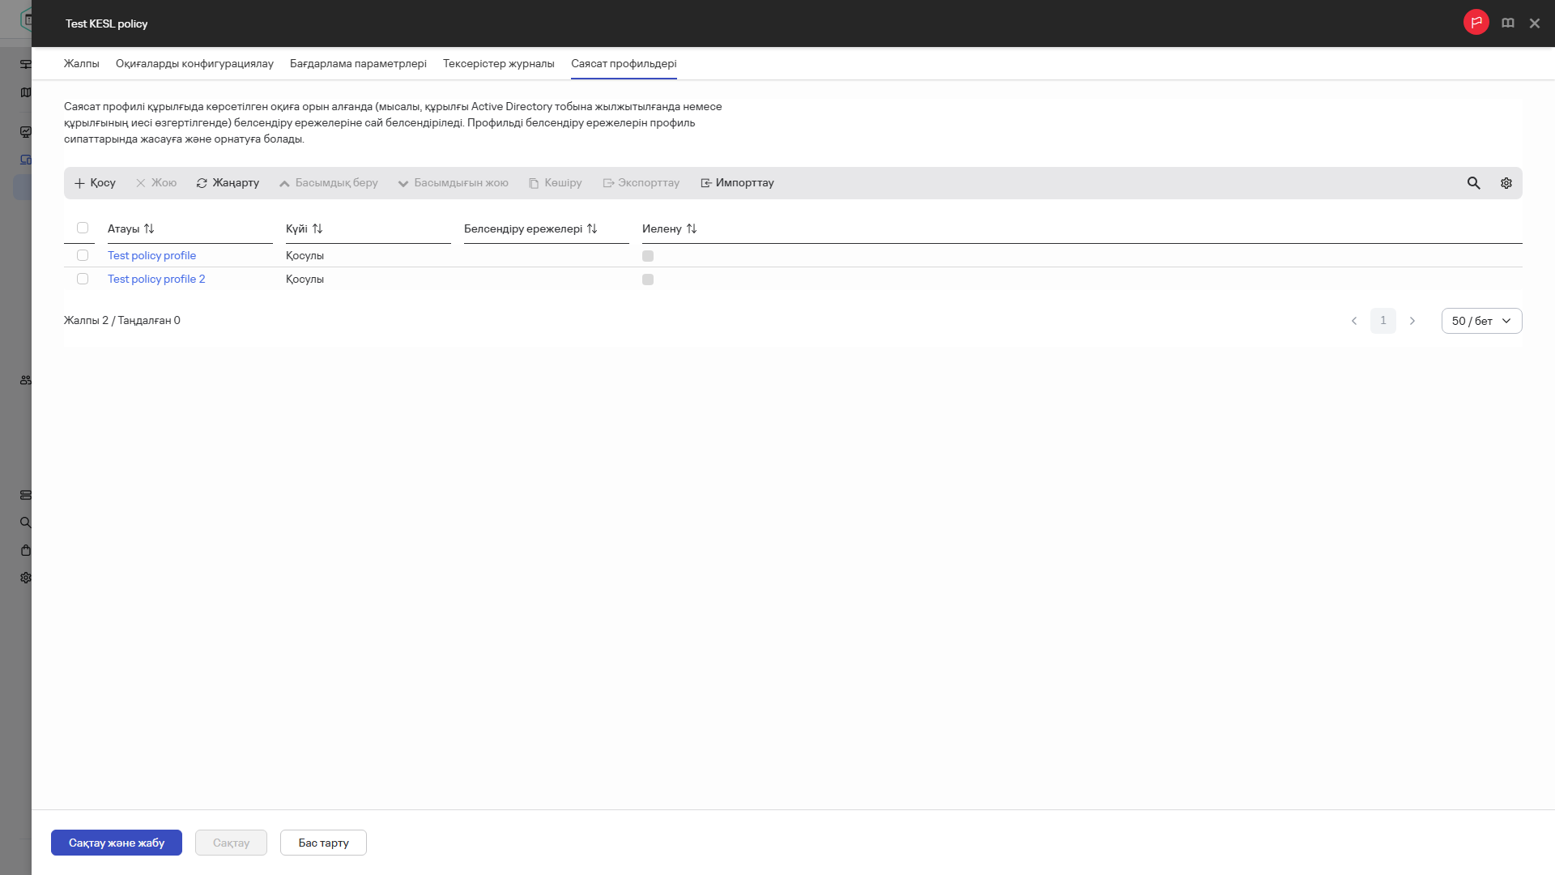Open the Test policy profile 2 link
Screen dimensions: 1555x875
[156, 279]
